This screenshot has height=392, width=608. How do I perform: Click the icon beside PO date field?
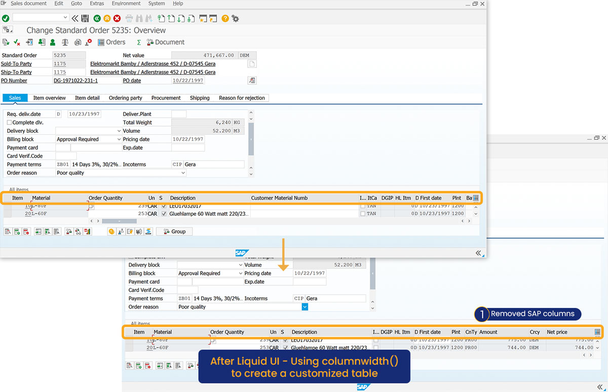click(x=252, y=81)
